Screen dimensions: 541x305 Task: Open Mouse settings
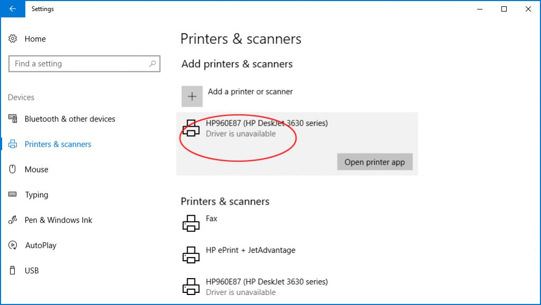[x=36, y=169]
